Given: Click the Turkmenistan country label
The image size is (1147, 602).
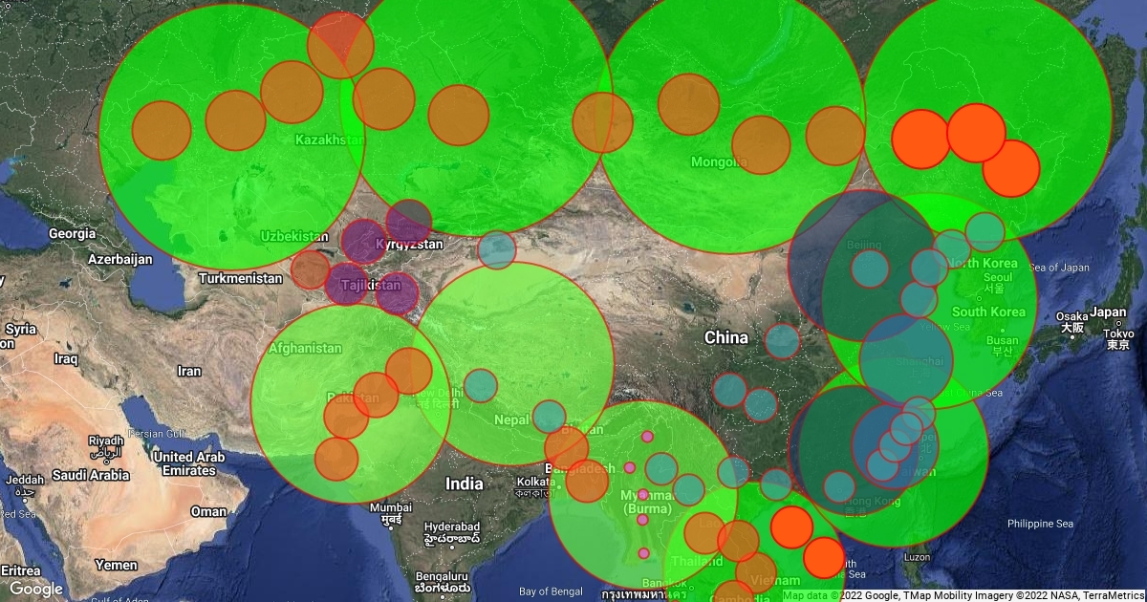Looking at the screenshot, I should pyautogui.click(x=241, y=278).
